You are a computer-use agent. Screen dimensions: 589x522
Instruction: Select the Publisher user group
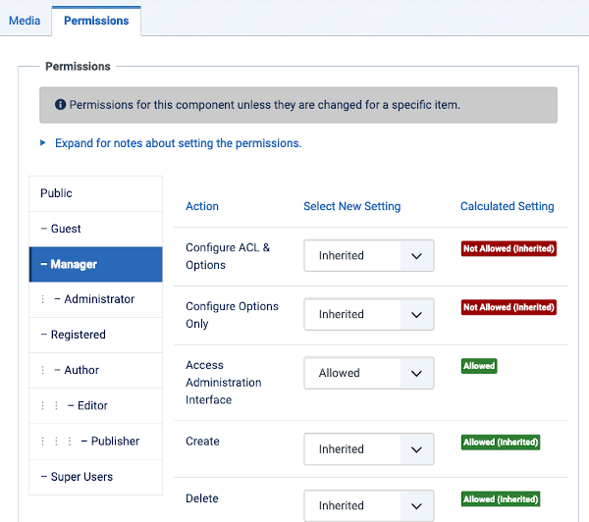[x=96, y=441]
